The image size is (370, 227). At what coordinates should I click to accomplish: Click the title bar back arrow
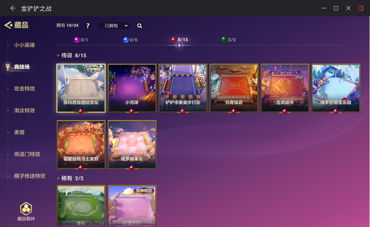(x=13, y=8)
